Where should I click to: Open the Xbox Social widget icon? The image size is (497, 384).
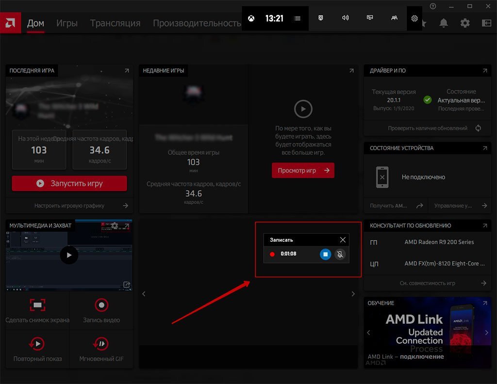point(394,18)
